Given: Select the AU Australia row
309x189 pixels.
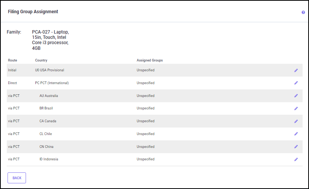Looking at the screenshot, I should point(49,96).
